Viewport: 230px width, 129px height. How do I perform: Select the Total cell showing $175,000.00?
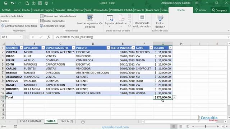pyautogui.click(x=162, y=97)
